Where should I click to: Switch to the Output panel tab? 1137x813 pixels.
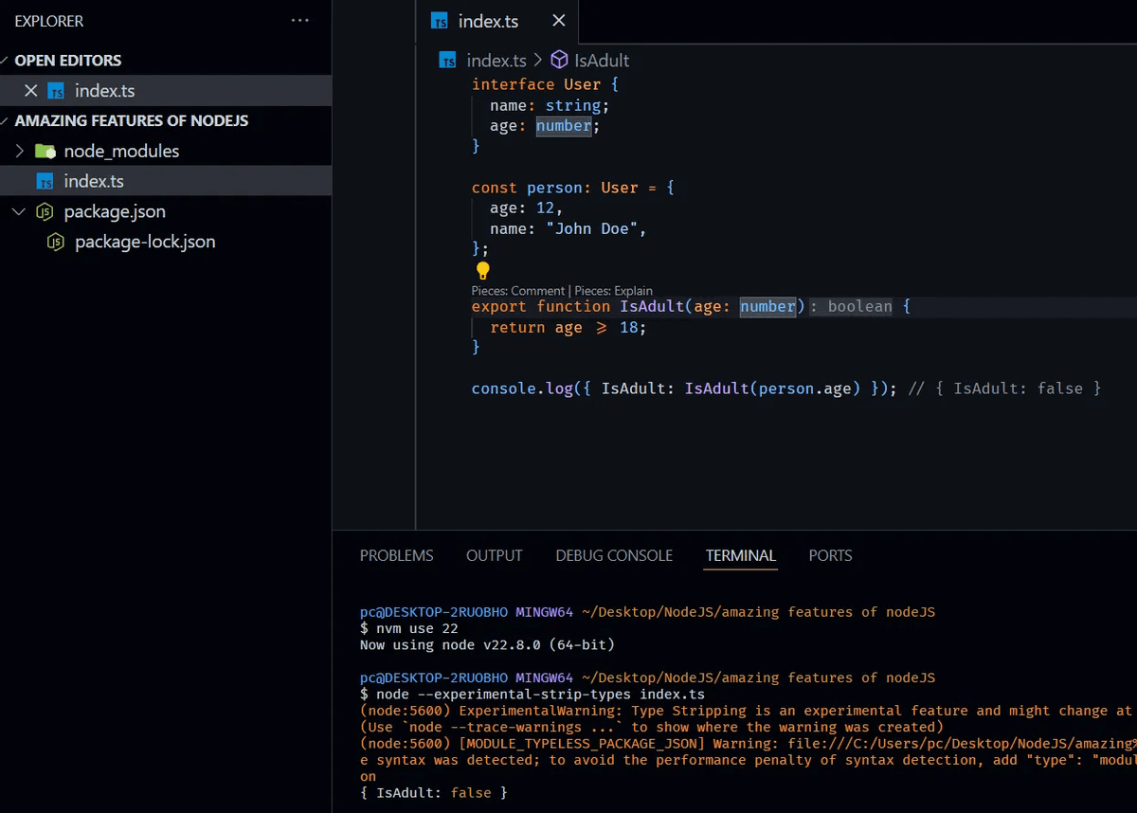(494, 555)
